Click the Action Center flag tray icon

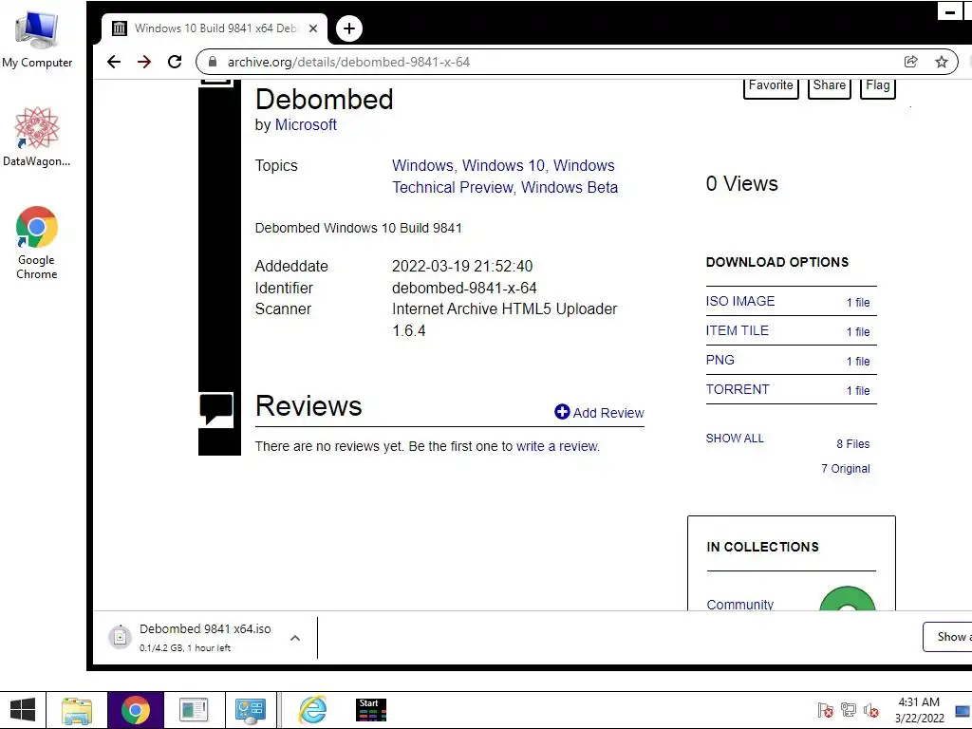coord(825,710)
